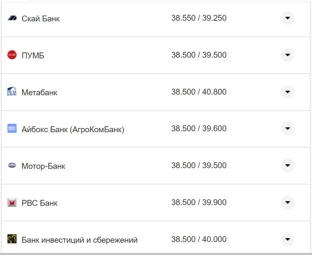Expand Банк инвестиций и сбережений details

[x=287, y=239]
